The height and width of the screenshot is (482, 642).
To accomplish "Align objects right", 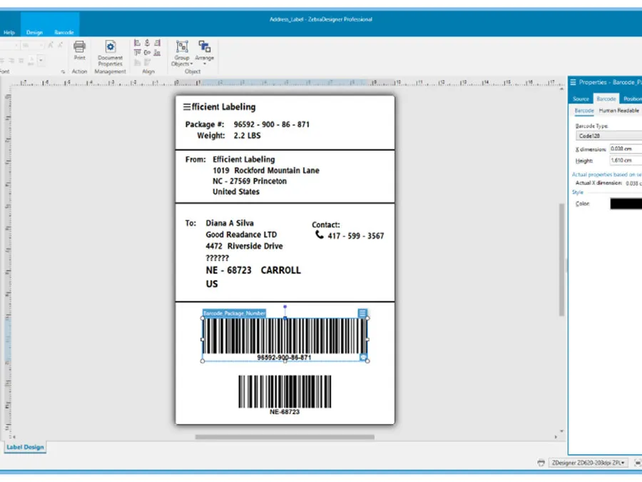I will click(157, 43).
